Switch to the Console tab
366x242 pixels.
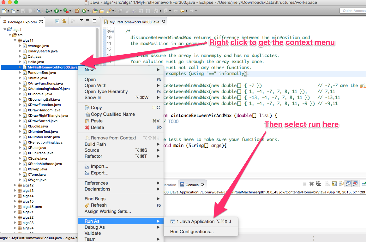[192, 185]
